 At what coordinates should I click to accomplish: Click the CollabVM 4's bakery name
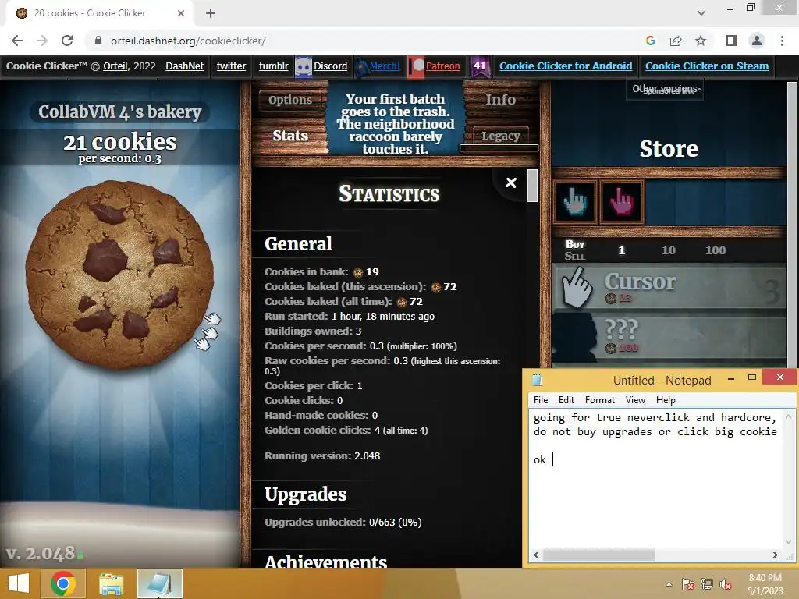pyautogui.click(x=119, y=112)
